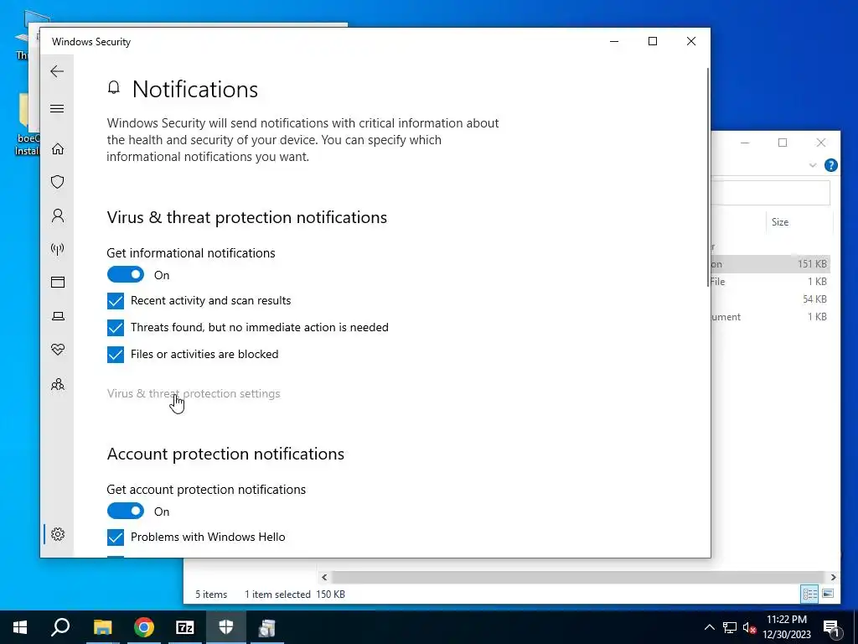This screenshot has height=644, width=858.
Task: Click the muted volume tray icon
Action: point(749,627)
